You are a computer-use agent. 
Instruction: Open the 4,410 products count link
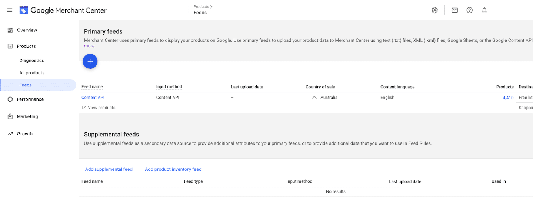(508, 98)
